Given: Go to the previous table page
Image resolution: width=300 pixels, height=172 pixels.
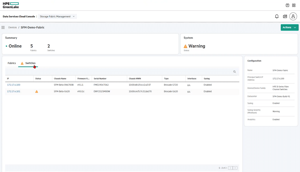Looking at the screenshot, I should (230, 168).
